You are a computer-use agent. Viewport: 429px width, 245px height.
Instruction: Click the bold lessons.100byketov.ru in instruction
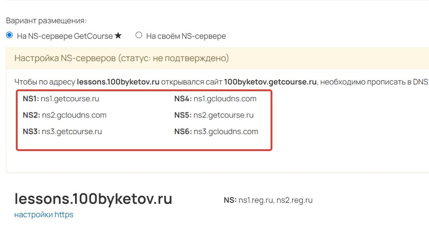[x=118, y=82]
